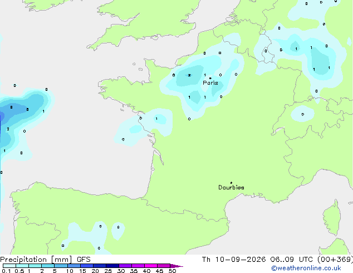Click the legend label '0.5'
This screenshot has width=353, height=273.
click(19, 271)
